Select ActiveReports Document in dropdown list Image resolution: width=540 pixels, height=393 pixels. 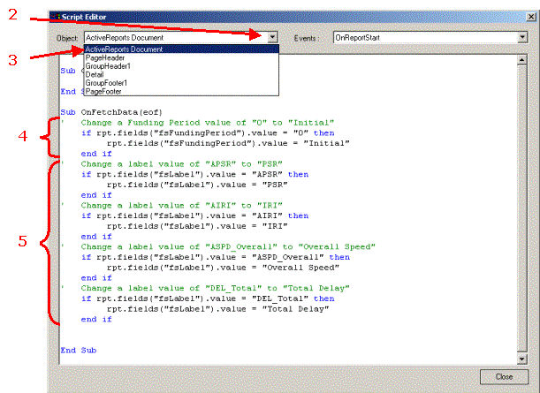(x=181, y=49)
